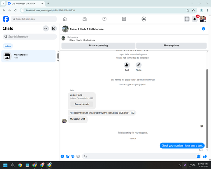
Task: Open the tab search dropdown arrow
Action: point(3,3)
